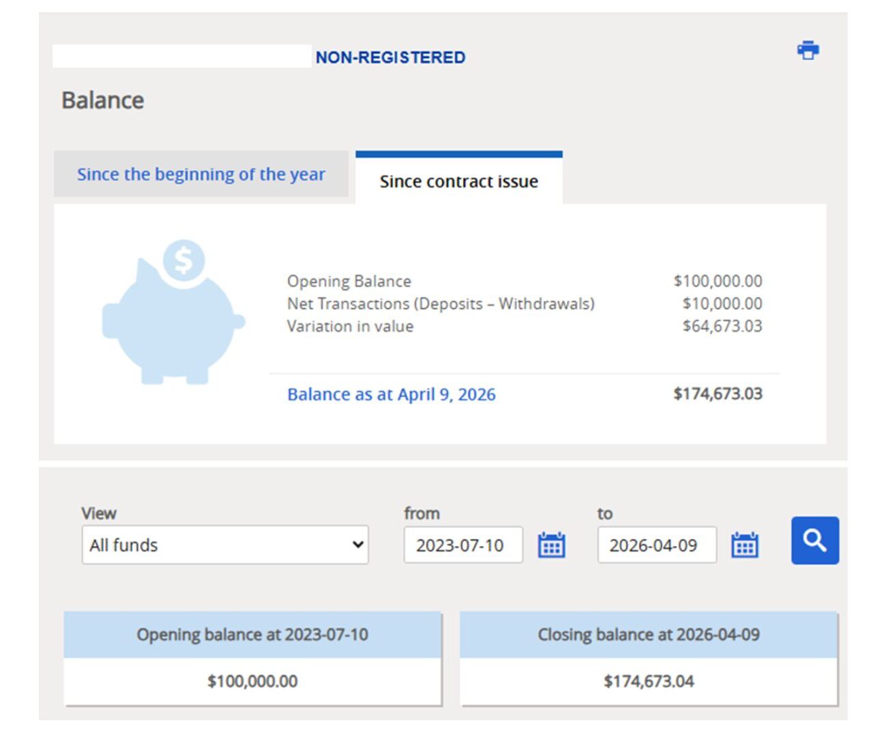The height and width of the screenshot is (737, 882).
Task: Select the Since contract issue tab
Action: tap(459, 181)
